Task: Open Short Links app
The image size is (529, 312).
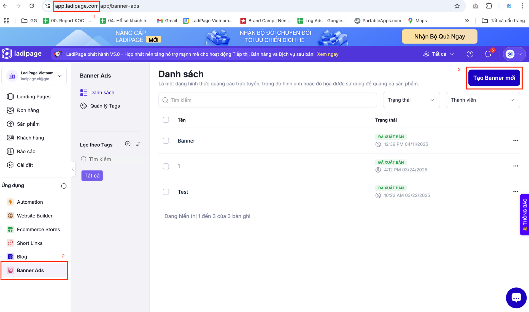Action: 29,243
